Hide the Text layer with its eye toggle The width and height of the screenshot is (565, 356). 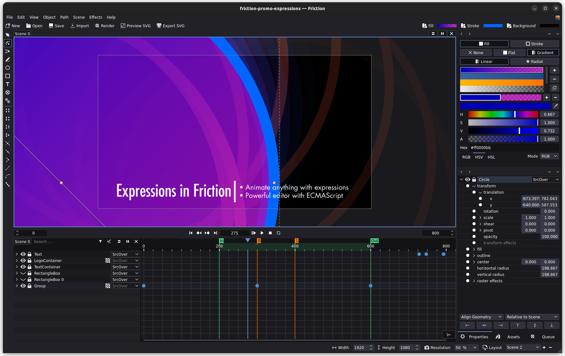point(23,254)
